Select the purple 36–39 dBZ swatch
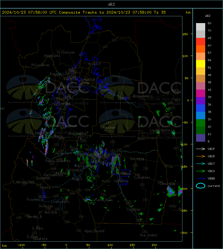This screenshot has width=223, height=249. [200, 101]
